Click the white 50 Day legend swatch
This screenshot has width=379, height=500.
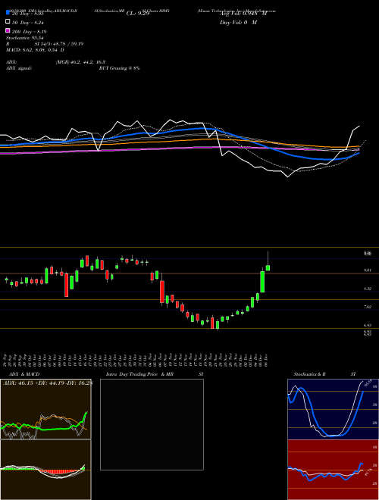8,22
